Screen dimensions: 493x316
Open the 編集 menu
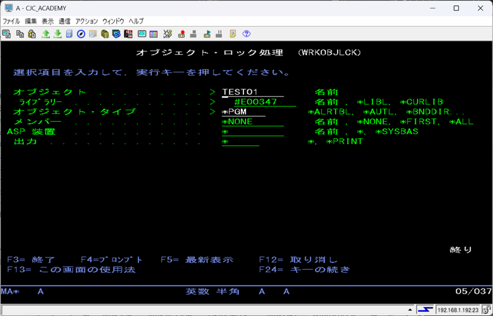point(31,22)
